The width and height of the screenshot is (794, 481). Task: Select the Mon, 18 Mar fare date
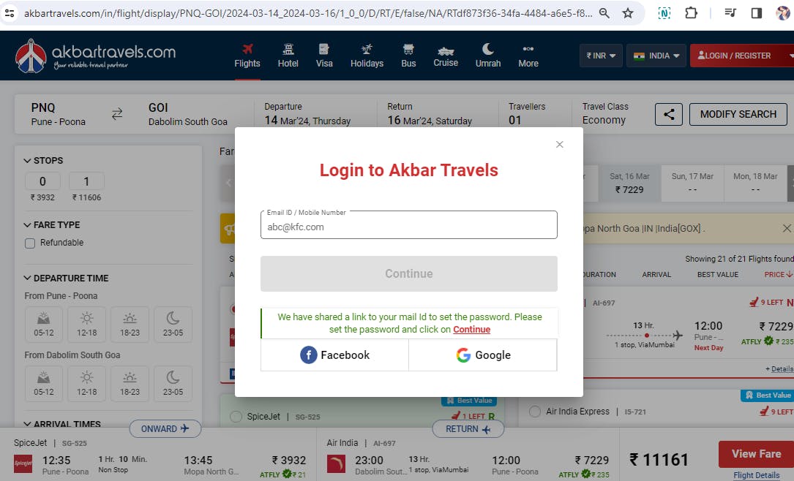tap(755, 183)
